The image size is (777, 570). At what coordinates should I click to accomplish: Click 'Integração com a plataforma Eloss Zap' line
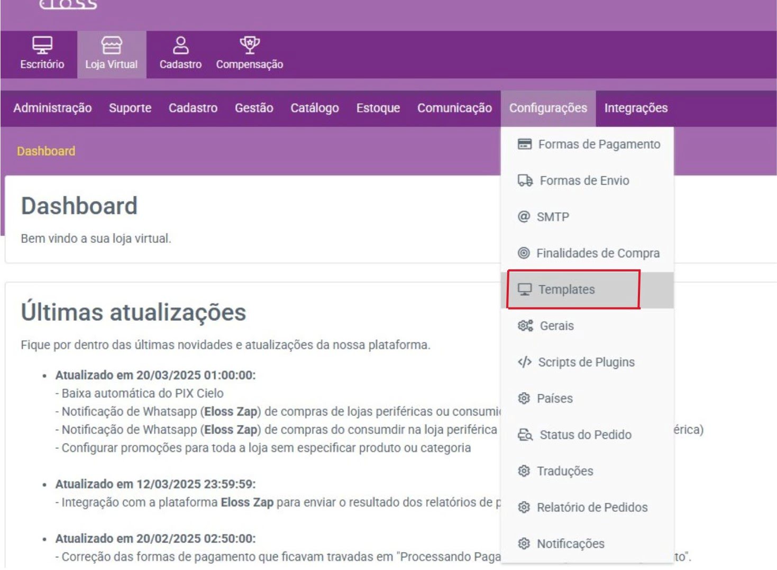click(x=278, y=502)
